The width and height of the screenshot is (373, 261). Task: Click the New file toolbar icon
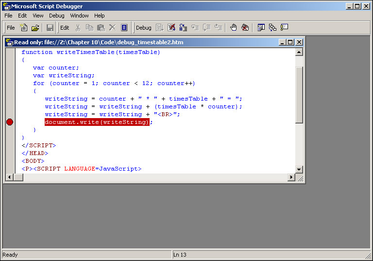coord(23,28)
